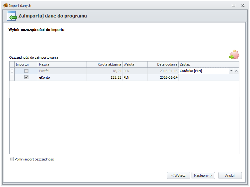Viewport: 250px width, 187px height.
Task: Enable the Importuj checkbox for Portfel
Action: pyautogui.click(x=27, y=71)
